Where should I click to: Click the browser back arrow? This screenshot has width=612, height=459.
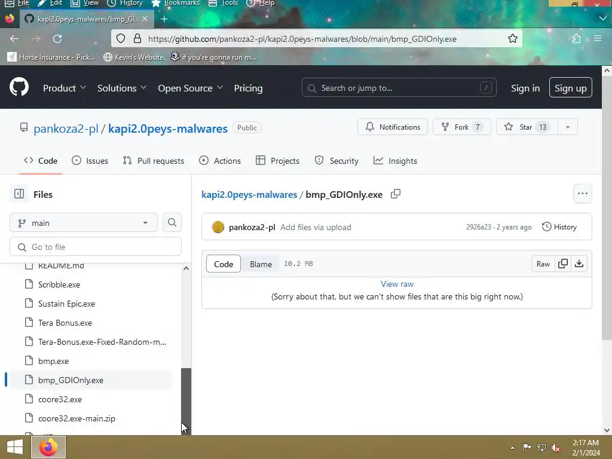14,39
